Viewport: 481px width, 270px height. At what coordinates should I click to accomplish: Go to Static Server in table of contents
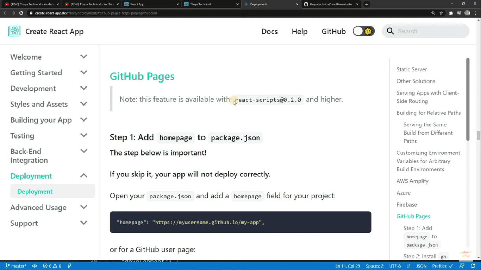[x=412, y=69]
